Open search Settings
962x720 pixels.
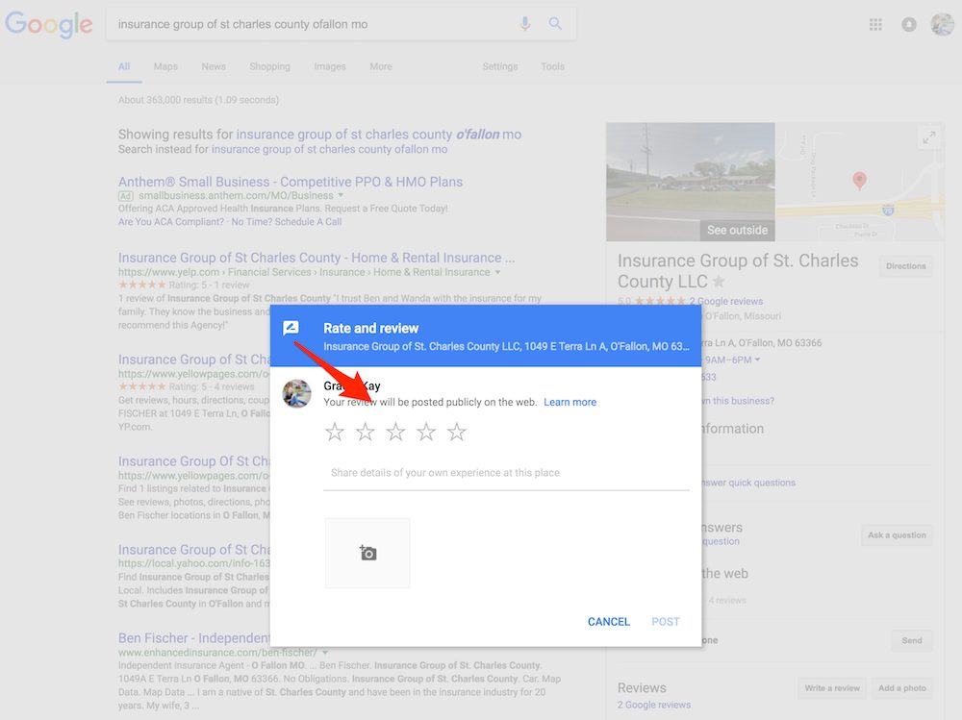[500, 66]
